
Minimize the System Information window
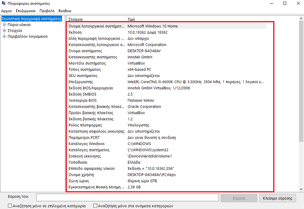click(x=272, y=3)
